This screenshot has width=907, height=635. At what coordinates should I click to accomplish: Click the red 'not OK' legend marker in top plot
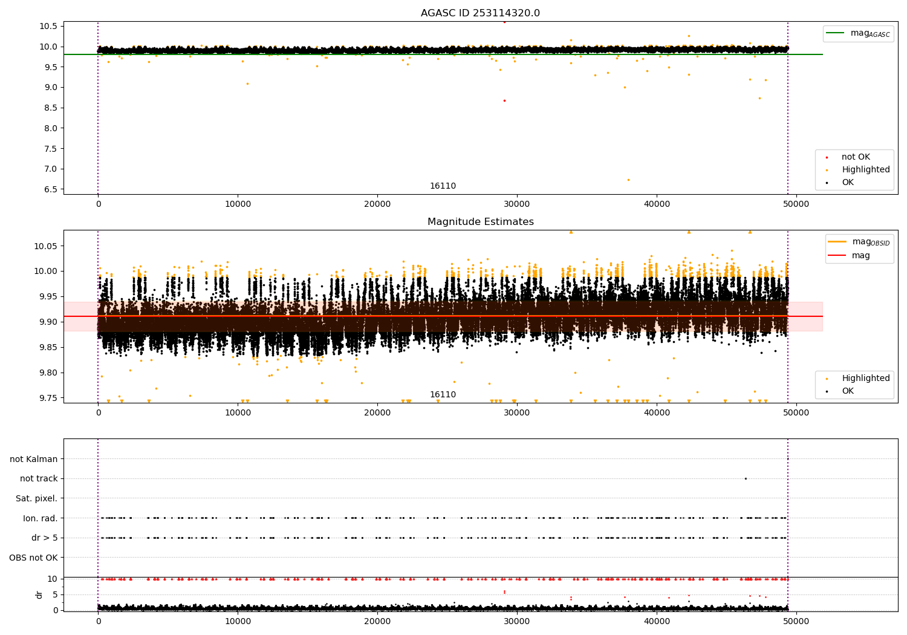coord(827,157)
